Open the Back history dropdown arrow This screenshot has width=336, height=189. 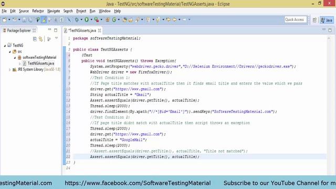[179, 20]
